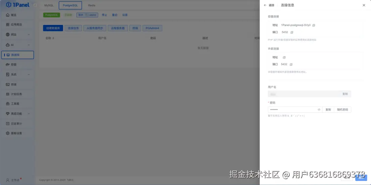Viewport: 371px width, 185px height.
Task: Copy external connection address via copy icon
Action: pos(284,57)
